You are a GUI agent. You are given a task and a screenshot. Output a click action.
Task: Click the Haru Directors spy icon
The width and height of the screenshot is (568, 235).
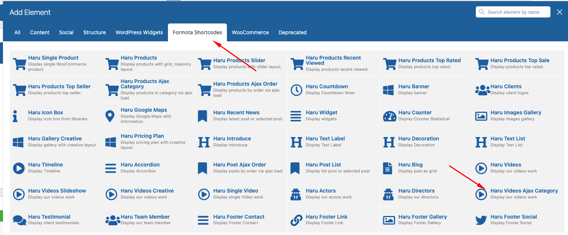[388, 194]
